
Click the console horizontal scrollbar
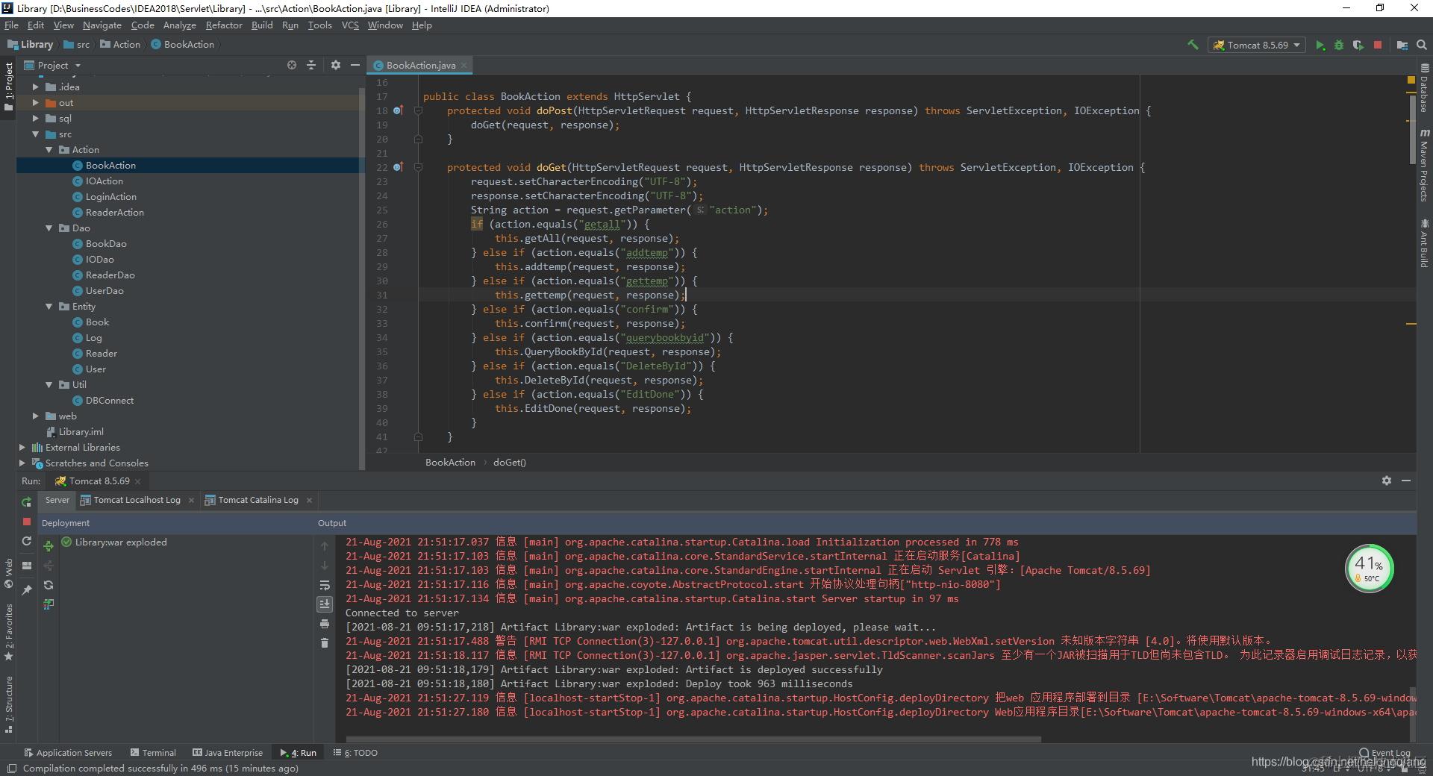pos(693,739)
